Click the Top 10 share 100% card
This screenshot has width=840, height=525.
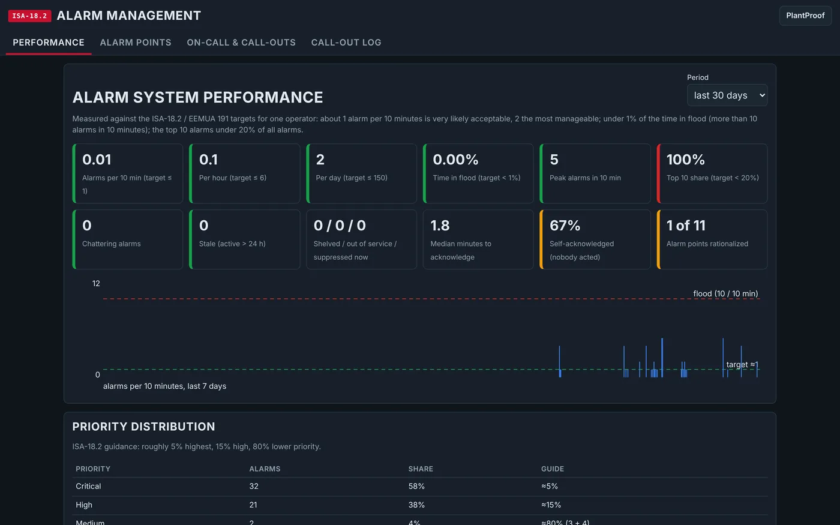[712, 173]
